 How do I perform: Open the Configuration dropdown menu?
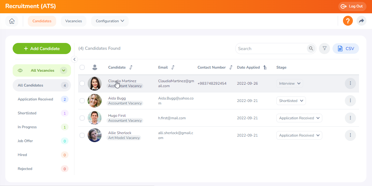click(110, 21)
